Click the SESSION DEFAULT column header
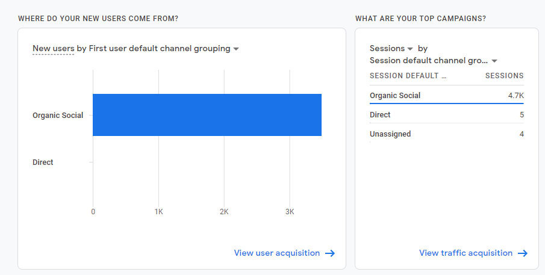 (408, 76)
